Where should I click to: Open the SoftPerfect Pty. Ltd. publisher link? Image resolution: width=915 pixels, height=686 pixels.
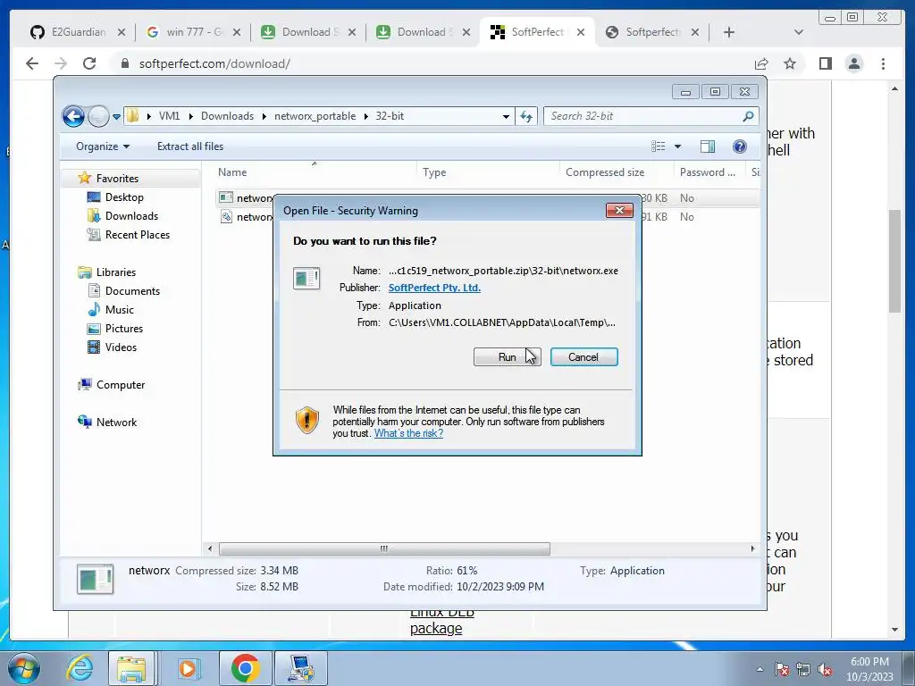tap(435, 288)
